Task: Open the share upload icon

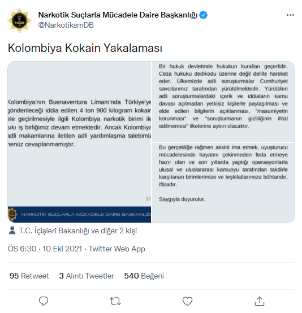Action: point(260,301)
